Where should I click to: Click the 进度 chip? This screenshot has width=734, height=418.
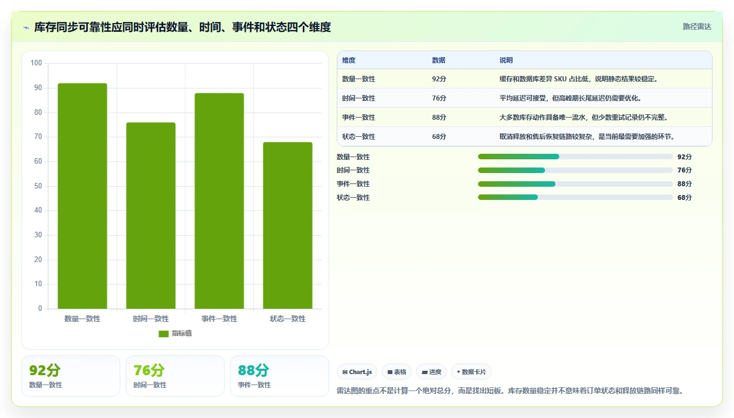pyautogui.click(x=431, y=372)
